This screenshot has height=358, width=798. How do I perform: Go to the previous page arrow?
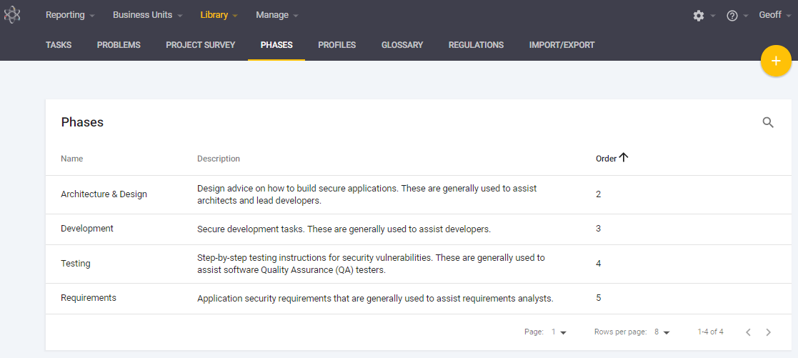[748, 332]
